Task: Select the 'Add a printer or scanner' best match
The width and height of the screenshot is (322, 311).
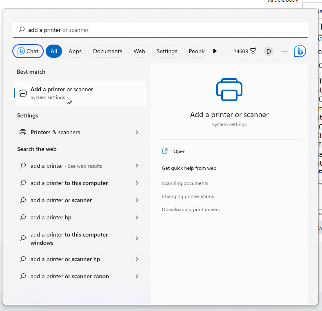Action: (x=80, y=93)
